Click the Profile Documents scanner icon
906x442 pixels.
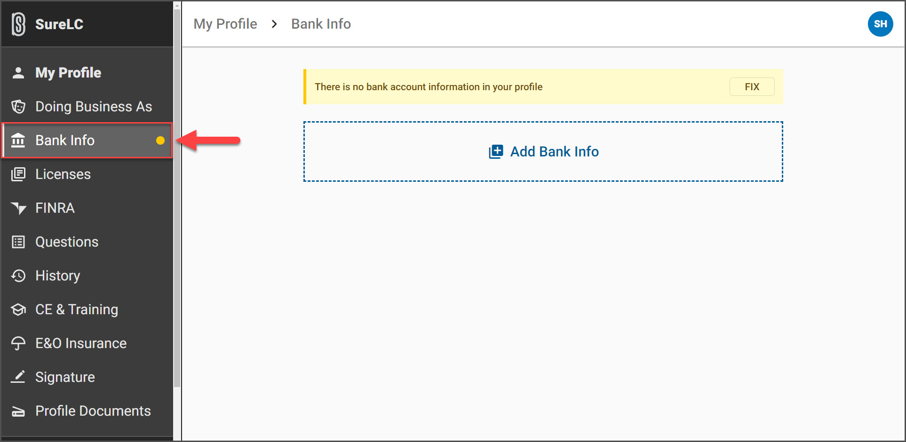pos(18,411)
